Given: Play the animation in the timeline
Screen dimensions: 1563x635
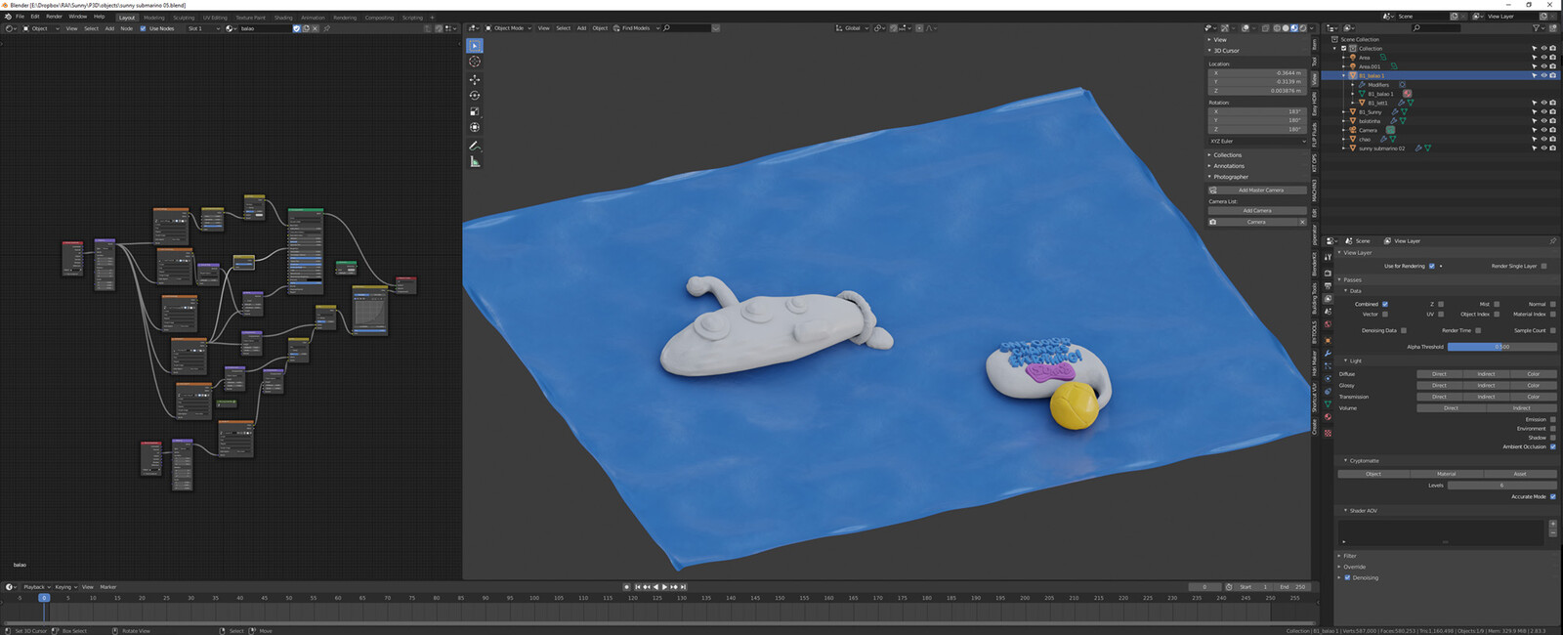Looking at the screenshot, I should (x=664, y=587).
